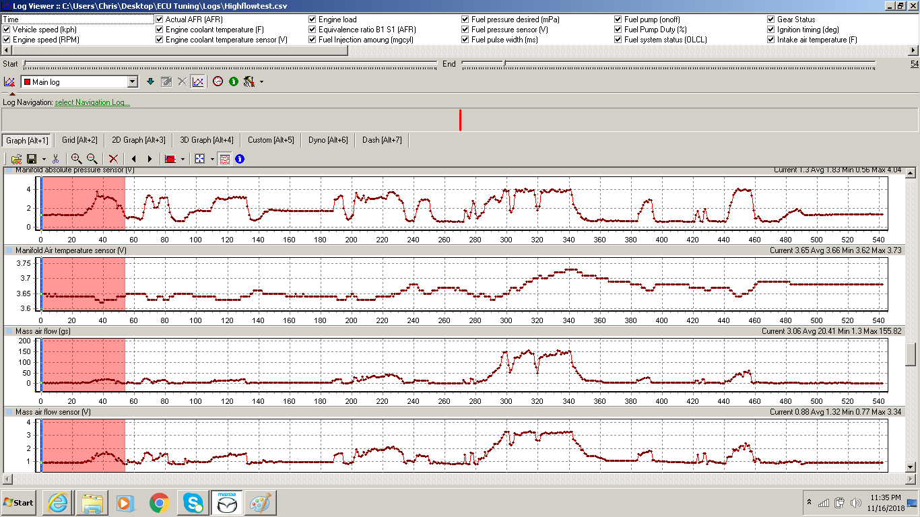Image resolution: width=920 pixels, height=517 pixels.
Task: Click the red marker in the navigation bar
Action: point(460,120)
